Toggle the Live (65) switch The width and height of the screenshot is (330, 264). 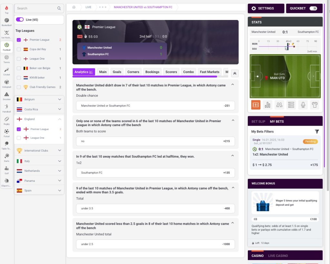20,20
